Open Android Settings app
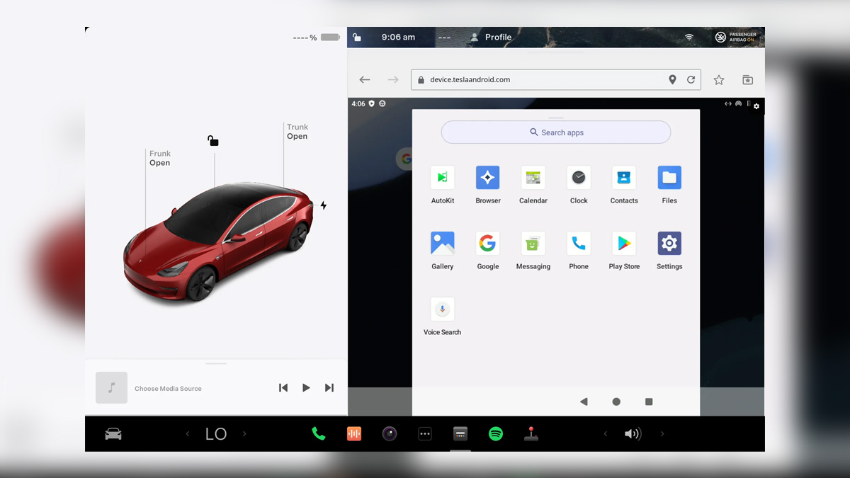The height and width of the screenshot is (478, 850). point(669,244)
